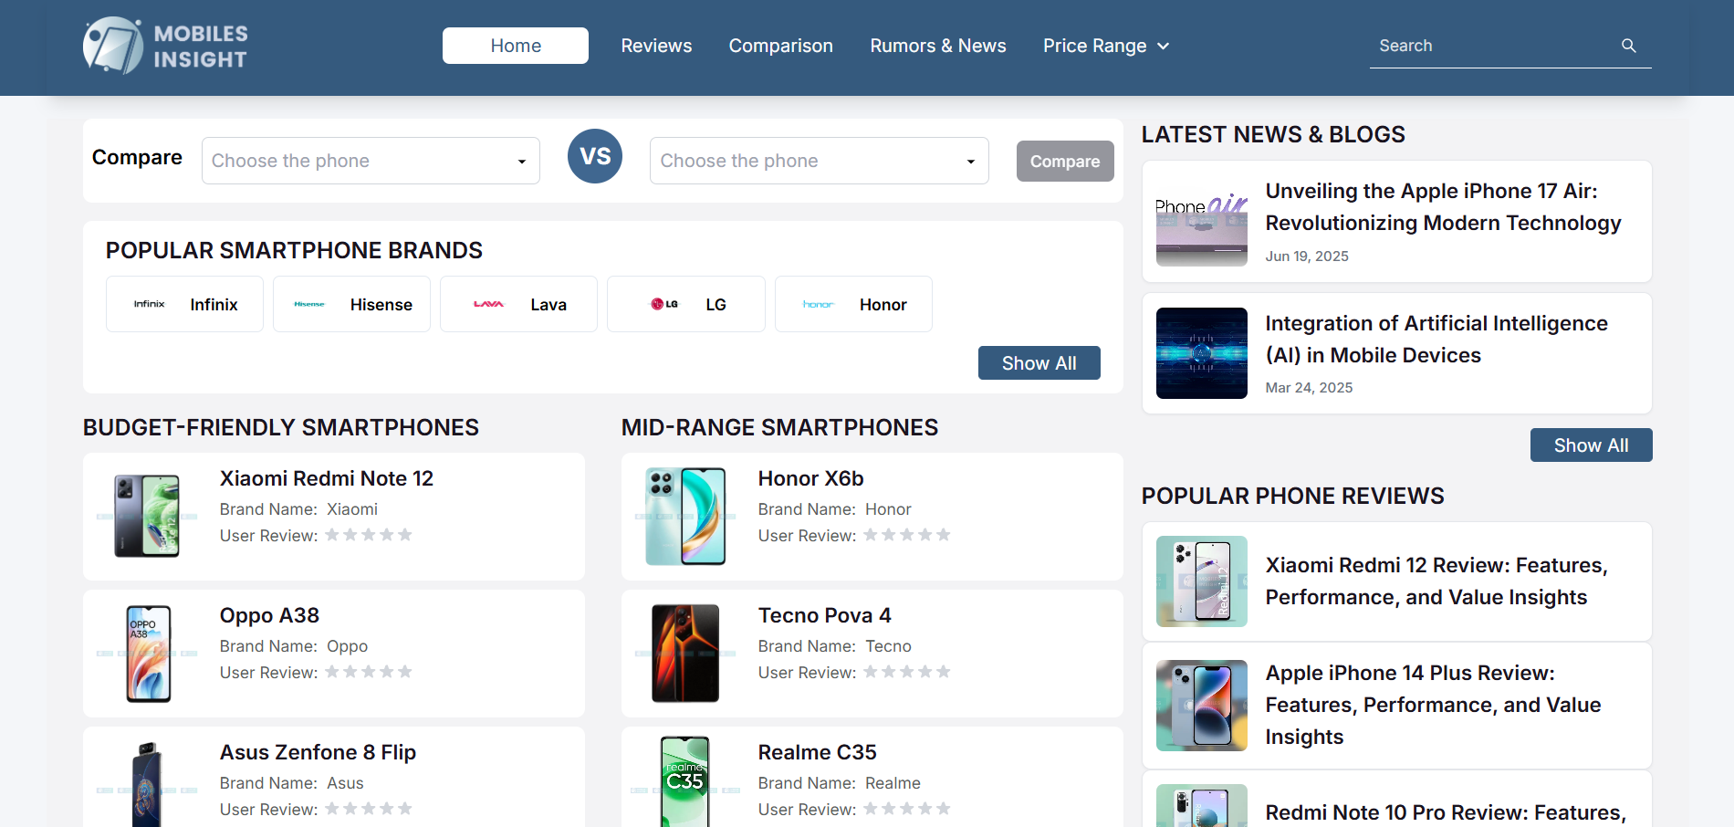
Task: Open Honor X6b phone image
Action: tap(685, 517)
